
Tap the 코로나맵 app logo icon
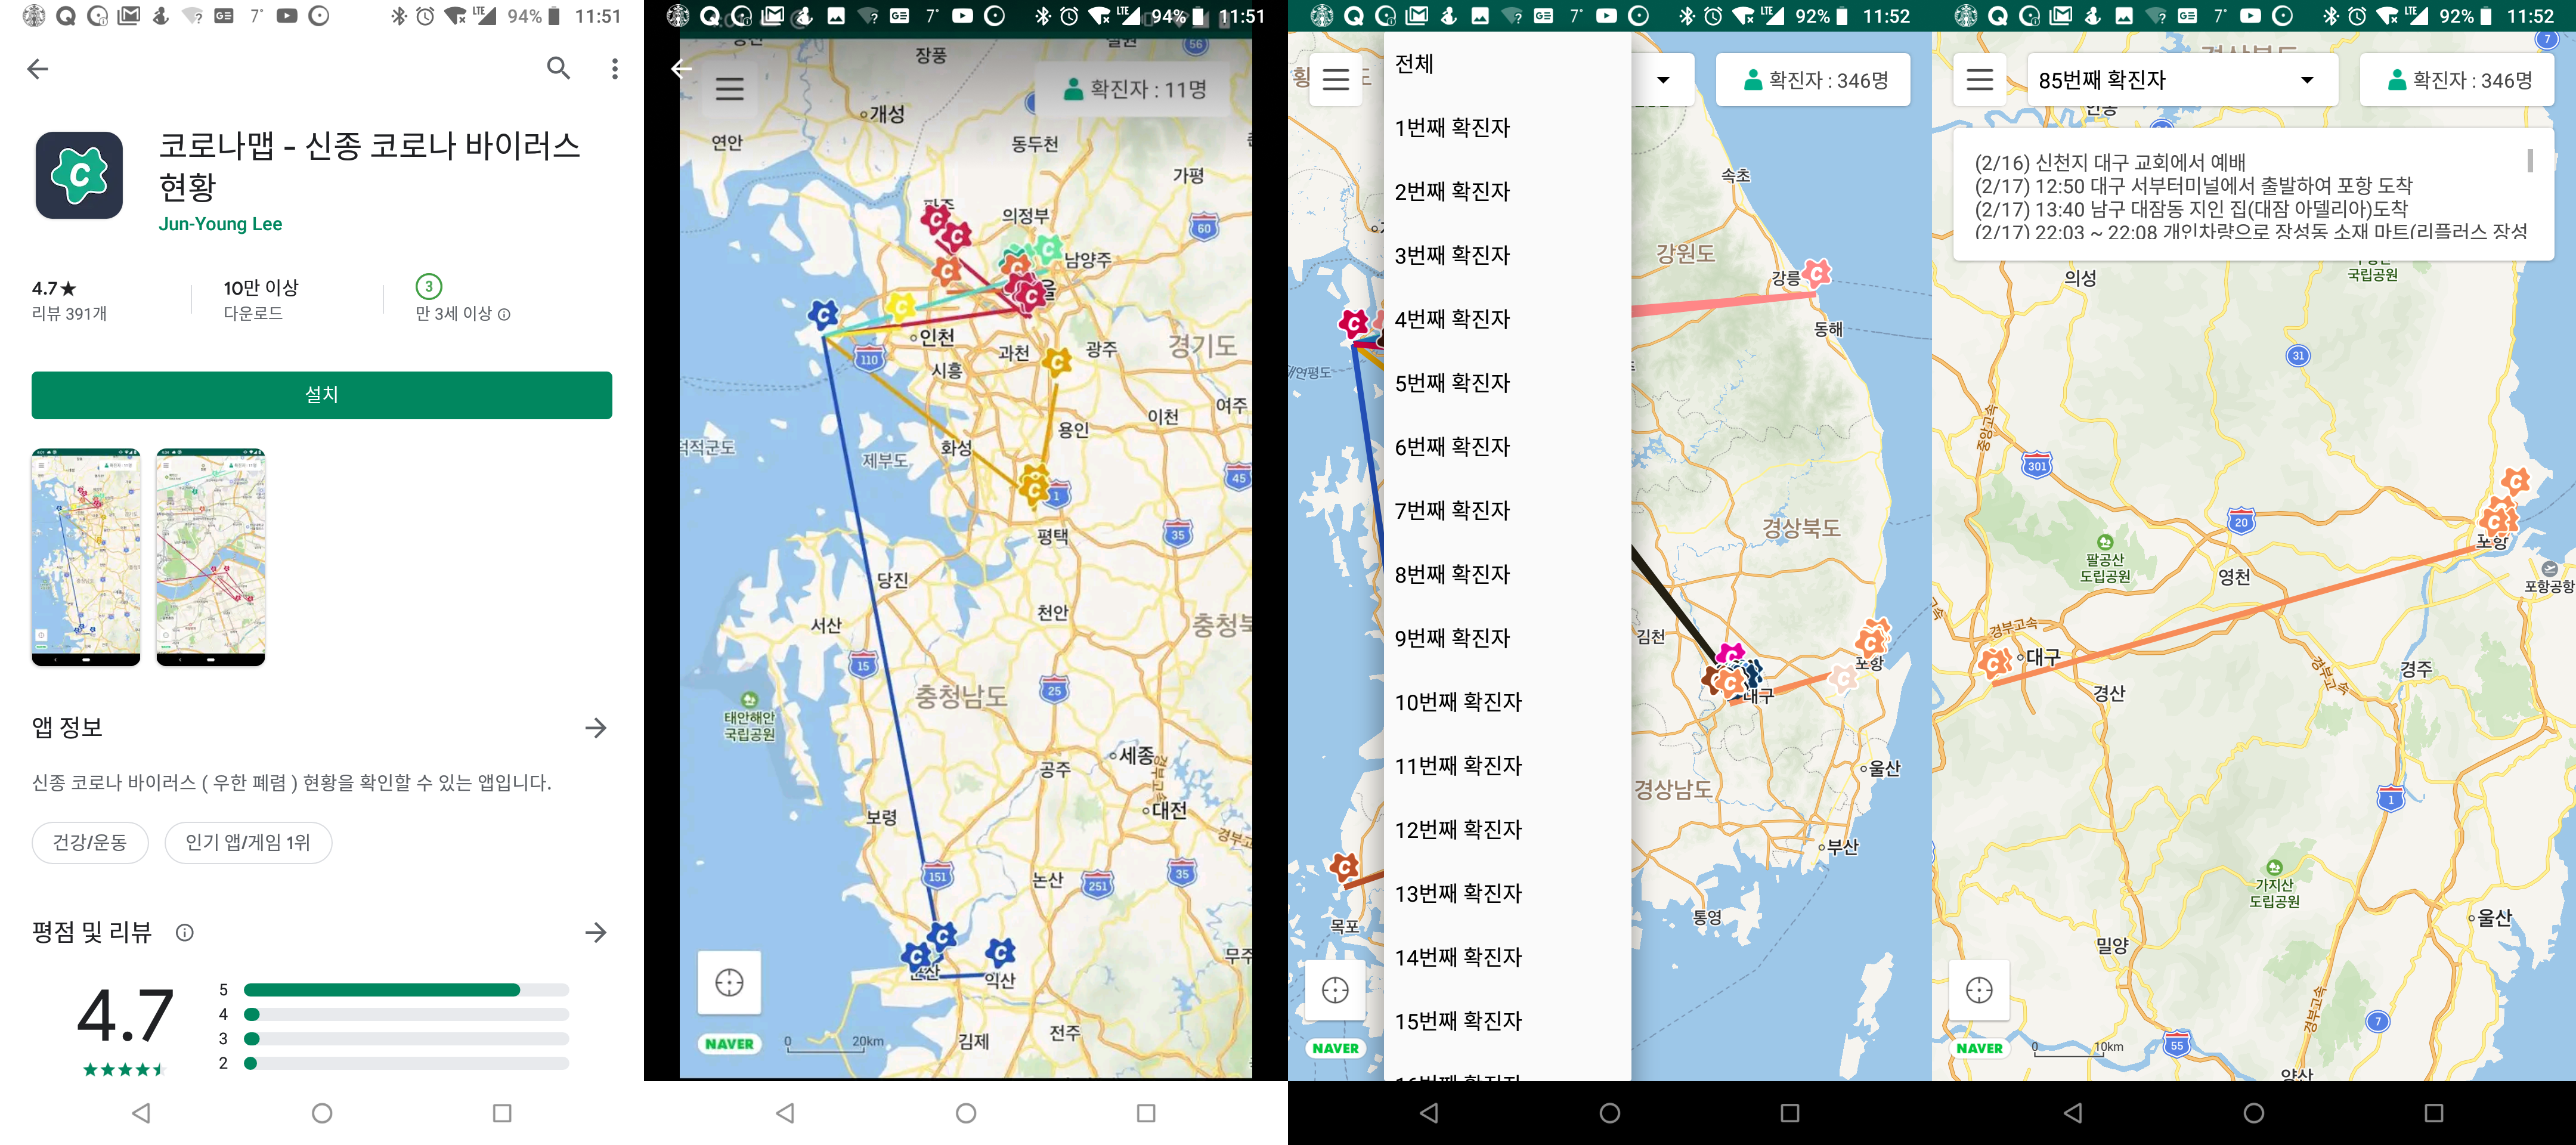(79, 175)
